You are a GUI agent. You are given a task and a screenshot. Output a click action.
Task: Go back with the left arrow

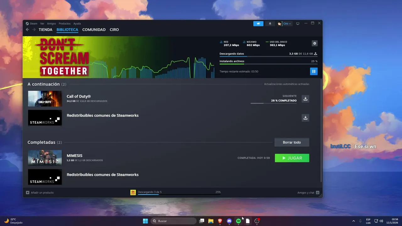(x=27, y=30)
